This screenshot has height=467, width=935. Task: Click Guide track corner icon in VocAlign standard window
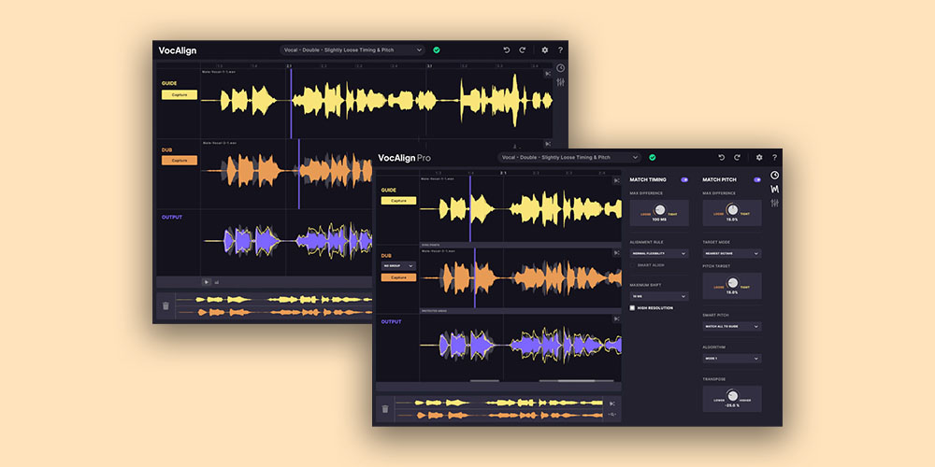coord(548,73)
